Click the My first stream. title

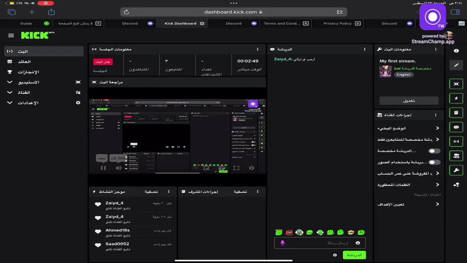398,61
